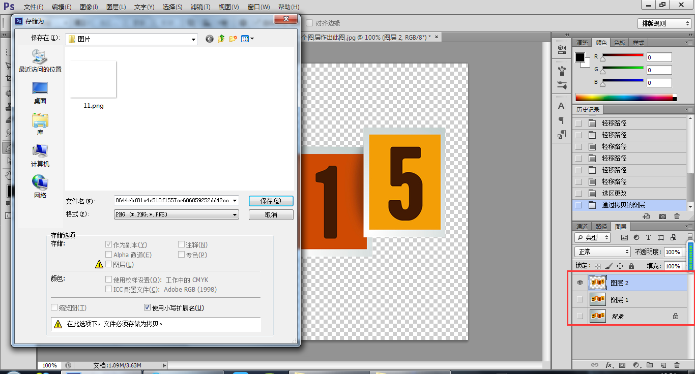695x374 pixels.
Task: Open the Character panel via the A icon
Action: coord(562,106)
